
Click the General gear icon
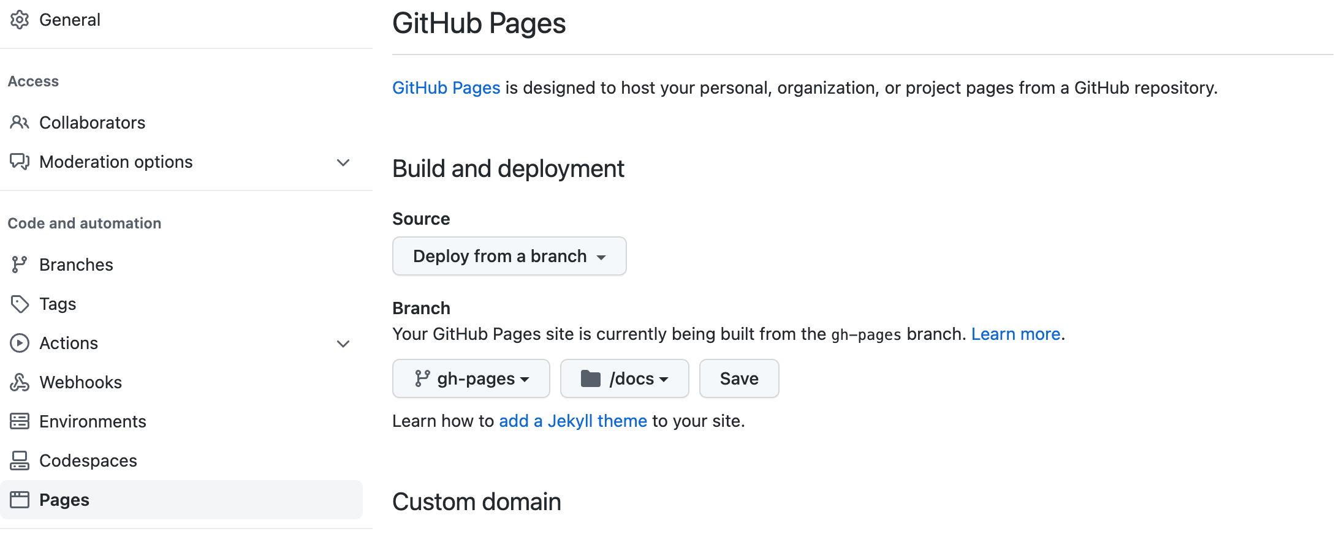click(x=20, y=20)
